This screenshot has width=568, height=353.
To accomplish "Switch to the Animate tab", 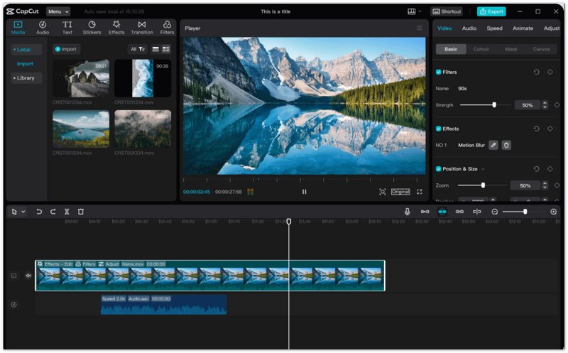I will pos(523,28).
